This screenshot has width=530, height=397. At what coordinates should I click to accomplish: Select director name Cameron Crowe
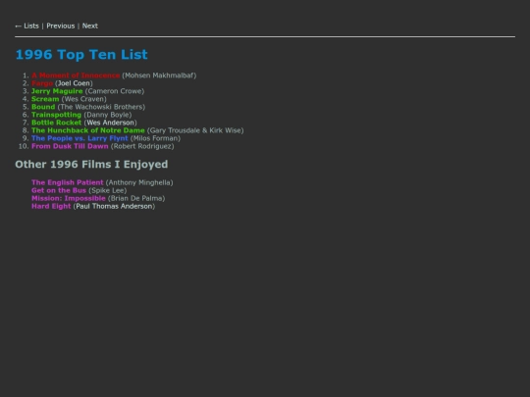tap(115, 91)
